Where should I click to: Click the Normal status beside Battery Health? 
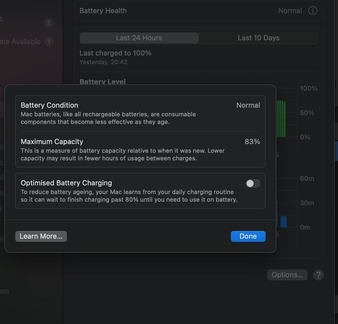coord(290,11)
